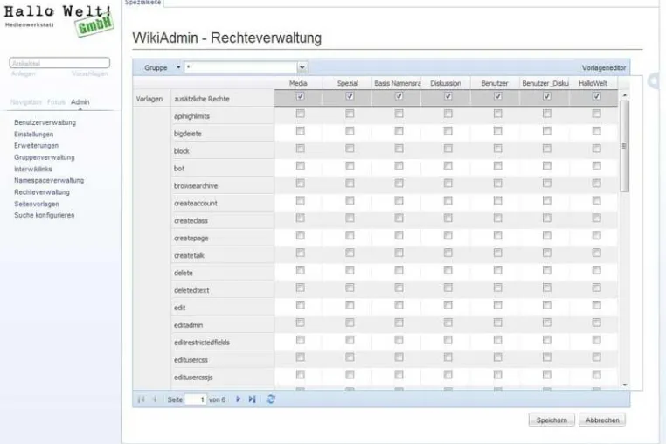Select the editrestrictedfields row label
Image resolution: width=666 pixels, height=444 pixels.
pyautogui.click(x=202, y=343)
